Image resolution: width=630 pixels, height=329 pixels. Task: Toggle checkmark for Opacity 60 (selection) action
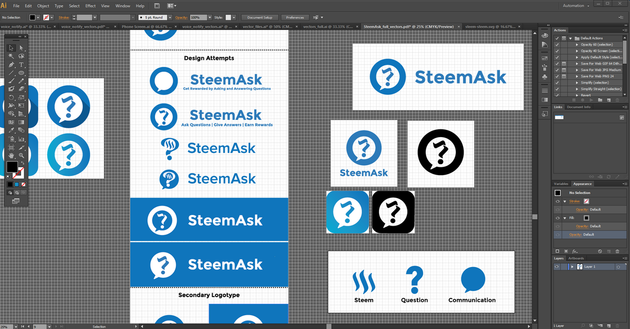(557, 45)
